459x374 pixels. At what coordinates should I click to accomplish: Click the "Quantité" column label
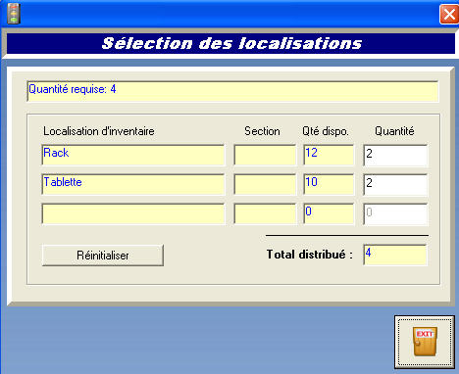click(394, 131)
